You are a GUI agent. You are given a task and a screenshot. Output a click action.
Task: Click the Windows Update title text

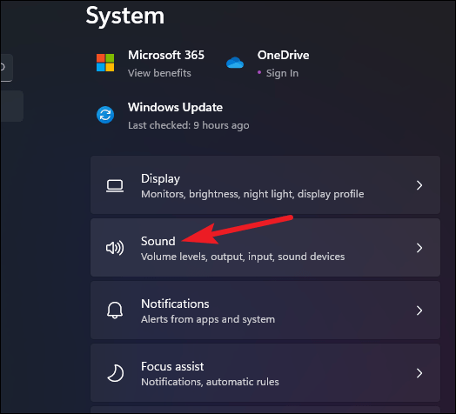pos(176,107)
